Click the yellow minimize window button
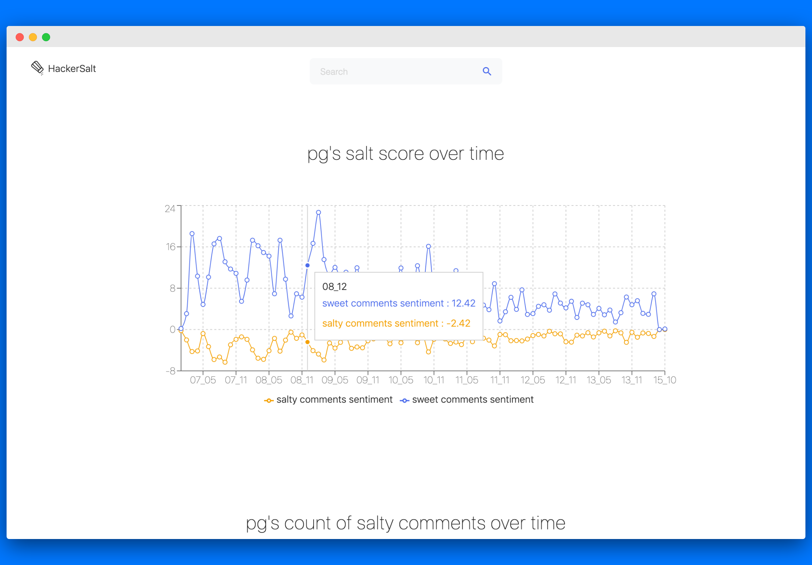Viewport: 812px width, 565px height. click(x=33, y=37)
